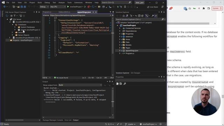Click the Solution Explorer home icon
The height and width of the screenshot is (126, 224).
[x=124, y=16]
